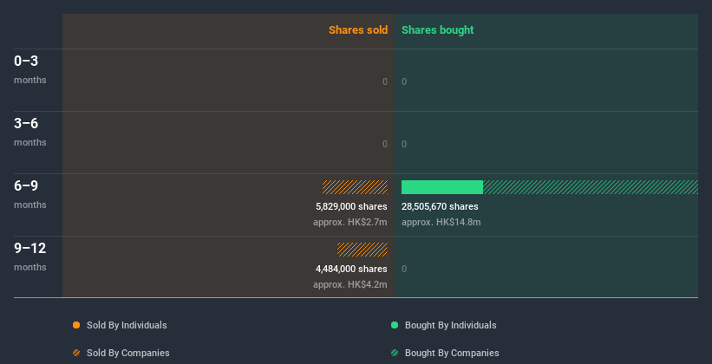
Task: Click the 4,484,000 shares value
Action: pos(351,269)
